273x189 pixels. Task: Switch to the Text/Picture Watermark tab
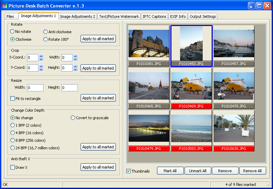coord(119,16)
